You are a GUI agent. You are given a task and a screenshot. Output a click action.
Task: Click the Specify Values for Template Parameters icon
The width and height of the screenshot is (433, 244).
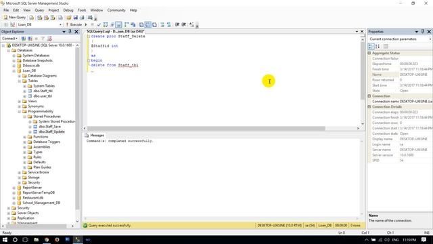(191, 24)
